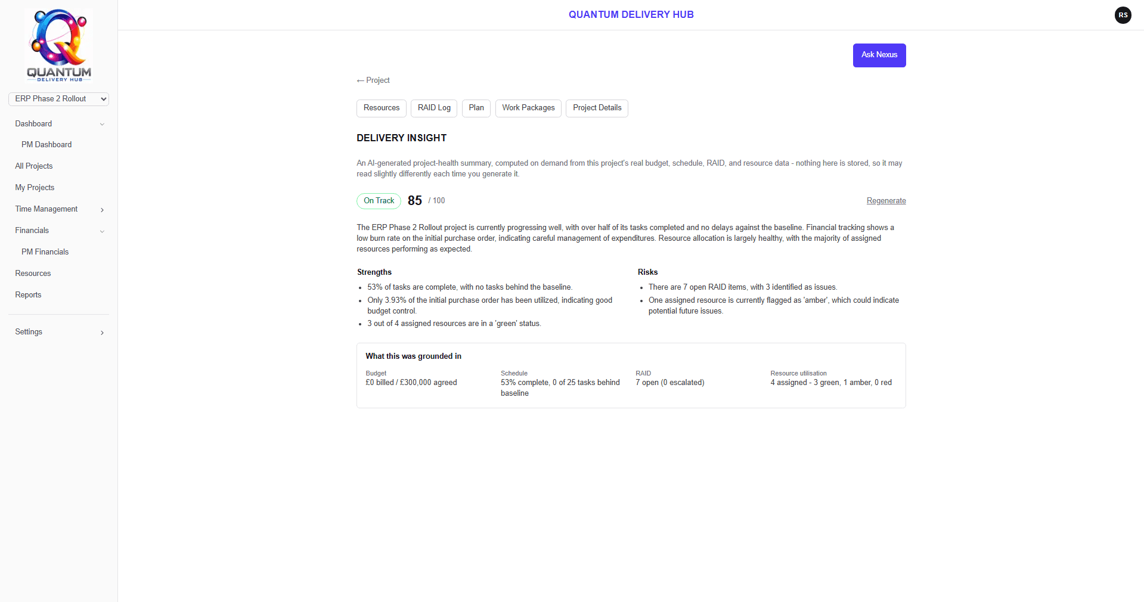Open the Project Details tab
1144x602 pixels.
click(597, 108)
